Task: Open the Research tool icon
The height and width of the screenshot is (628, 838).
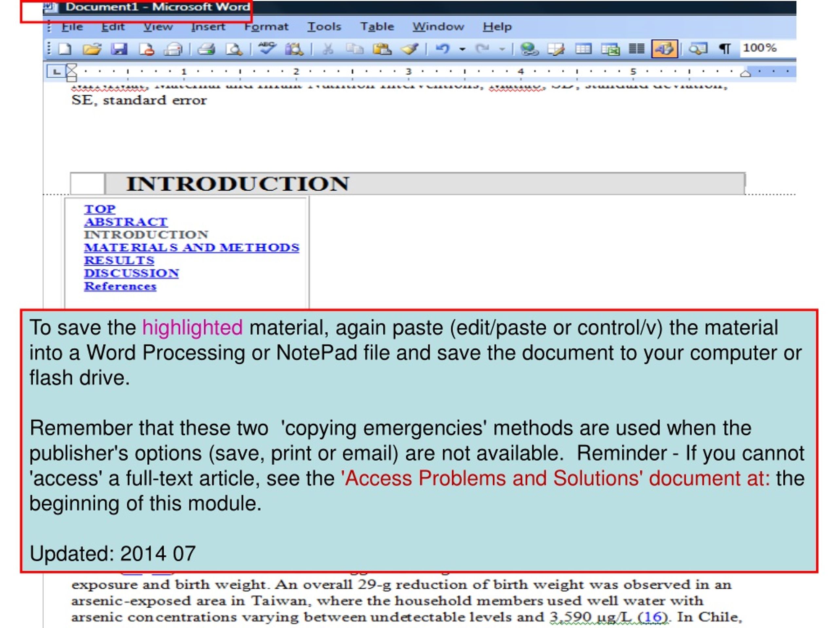Action: tap(294, 49)
